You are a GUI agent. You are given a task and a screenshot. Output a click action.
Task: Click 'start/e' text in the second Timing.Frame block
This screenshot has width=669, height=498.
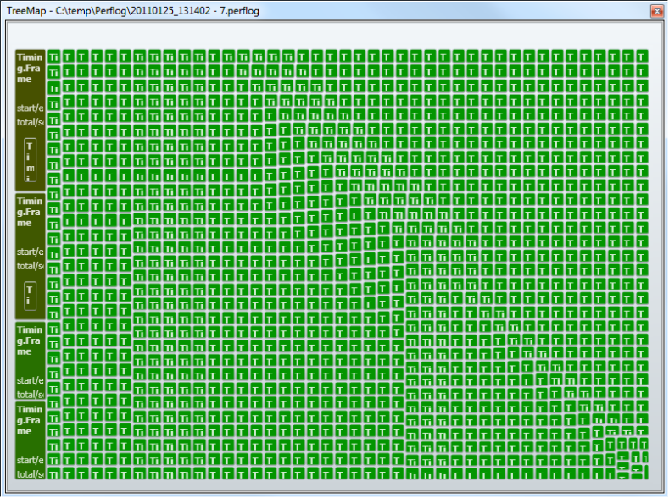(30, 252)
